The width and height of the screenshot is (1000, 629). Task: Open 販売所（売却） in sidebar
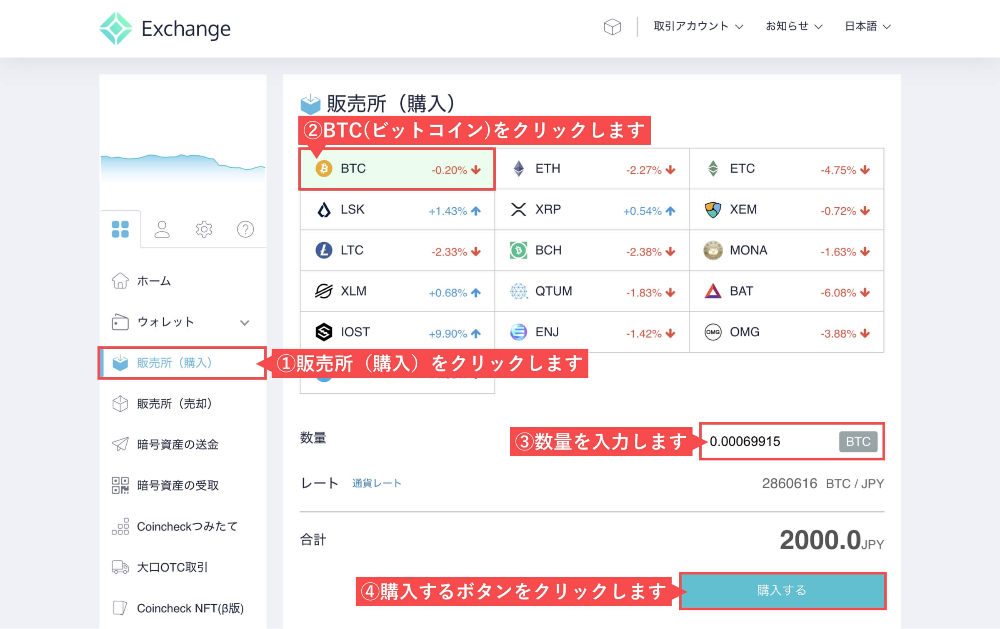pyautogui.click(x=183, y=404)
